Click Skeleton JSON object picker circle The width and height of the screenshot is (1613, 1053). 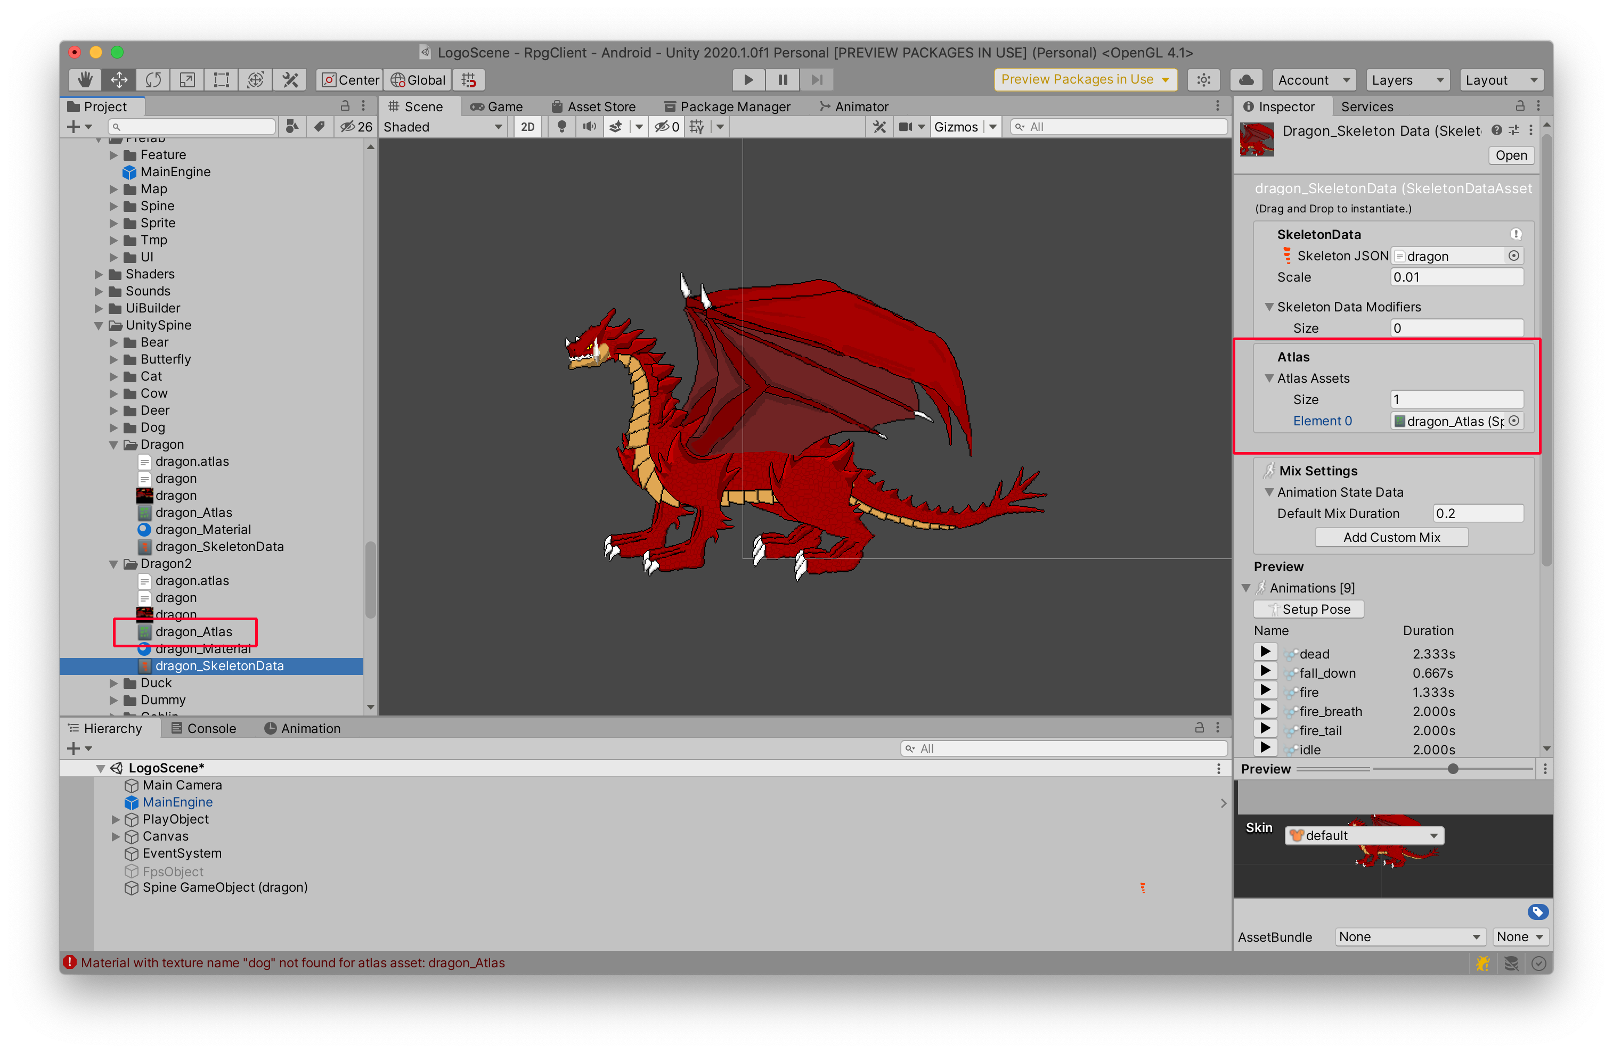pos(1513,256)
